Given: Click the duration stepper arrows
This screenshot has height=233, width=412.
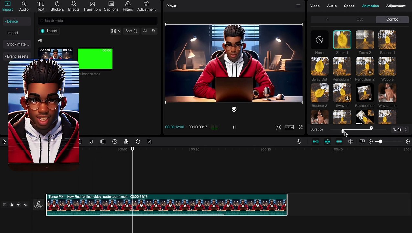Looking at the screenshot, I should pyautogui.click(x=406, y=129).
